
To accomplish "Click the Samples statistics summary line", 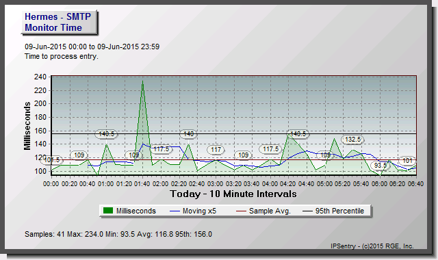I will click(118, 234).
